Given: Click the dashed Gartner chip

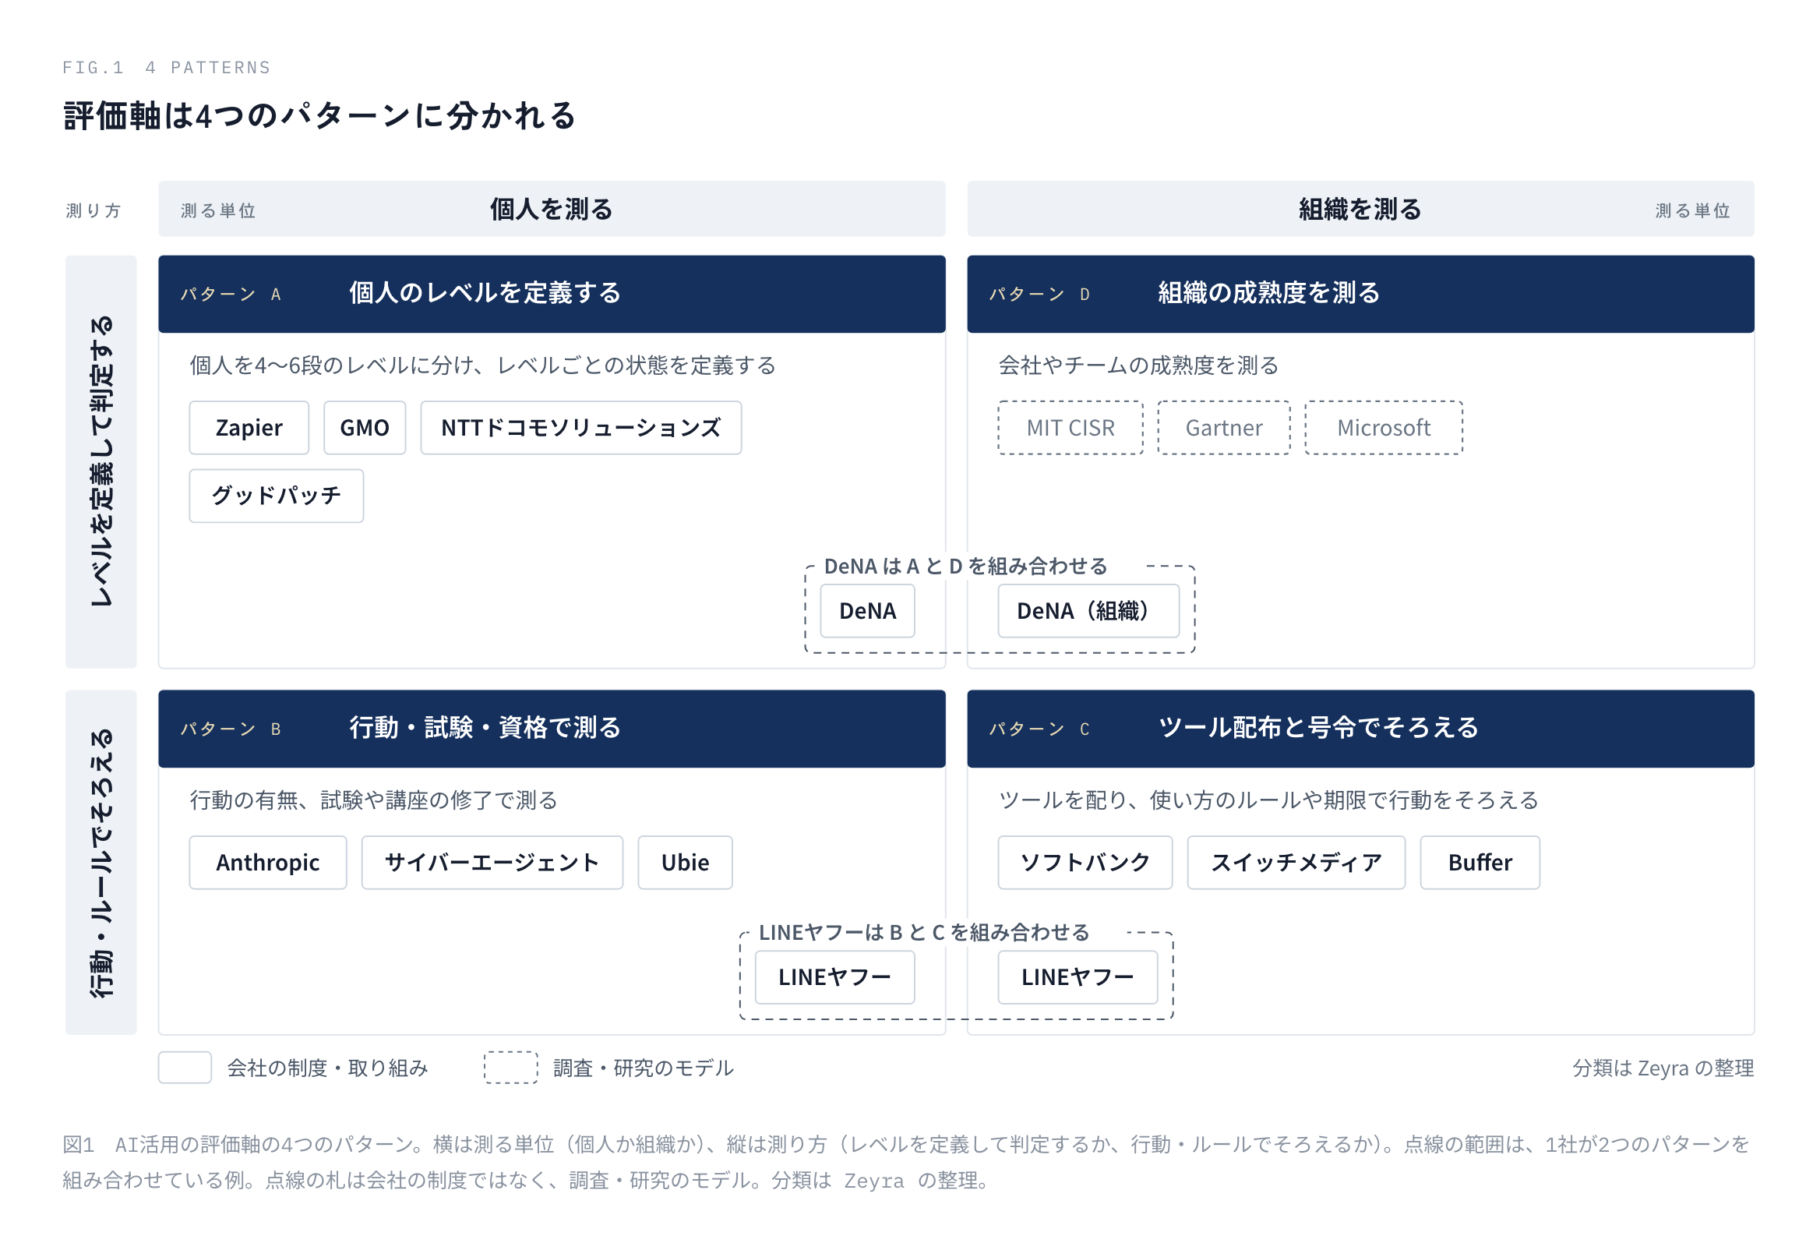Looking at the screenshot, I should [x=1224, y=428].
